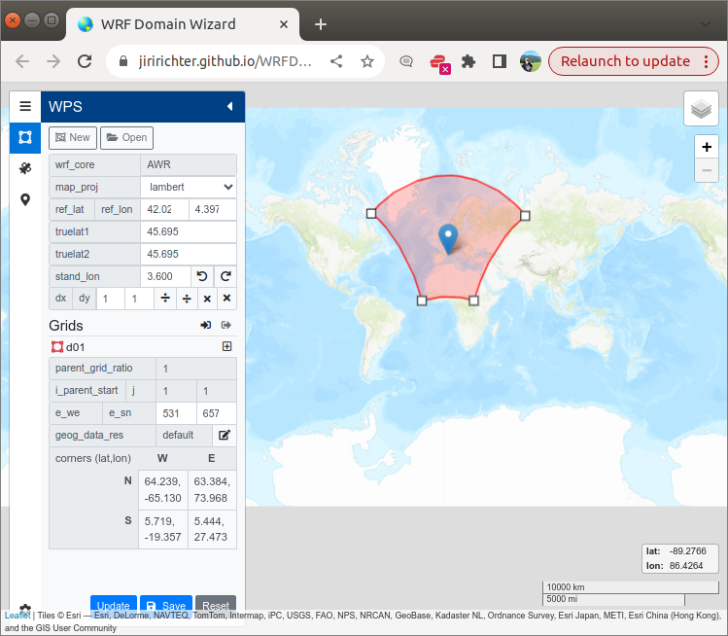Switch to the satellite sidebar tab
The width and height of the screenshot is (728, 636).
[25, 168]
